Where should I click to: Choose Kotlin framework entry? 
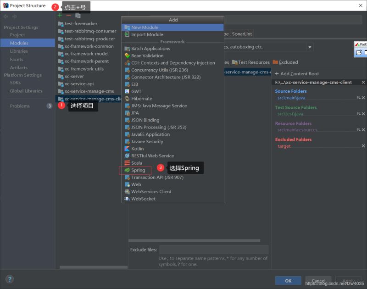tap(172, 149)
